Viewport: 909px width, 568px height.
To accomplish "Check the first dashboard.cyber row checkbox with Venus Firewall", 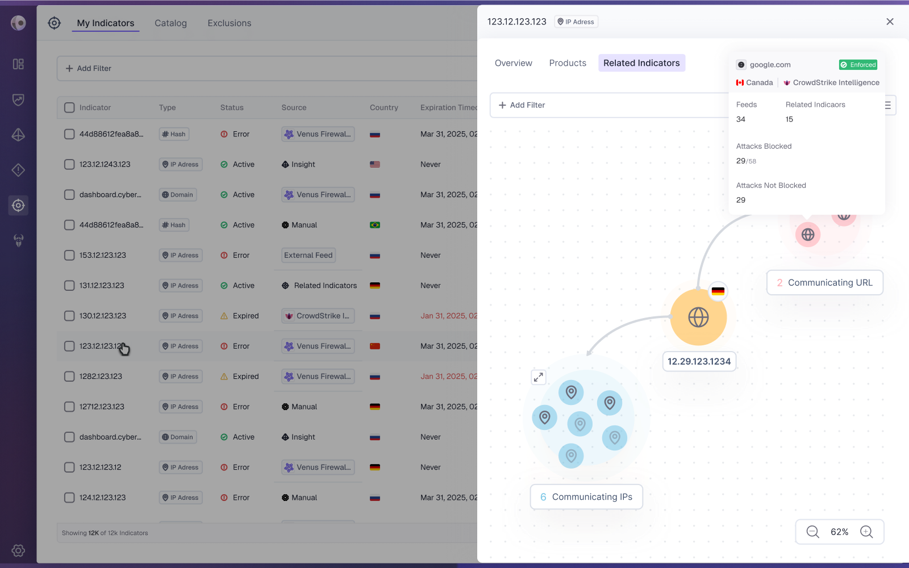I will click(69, 195).
